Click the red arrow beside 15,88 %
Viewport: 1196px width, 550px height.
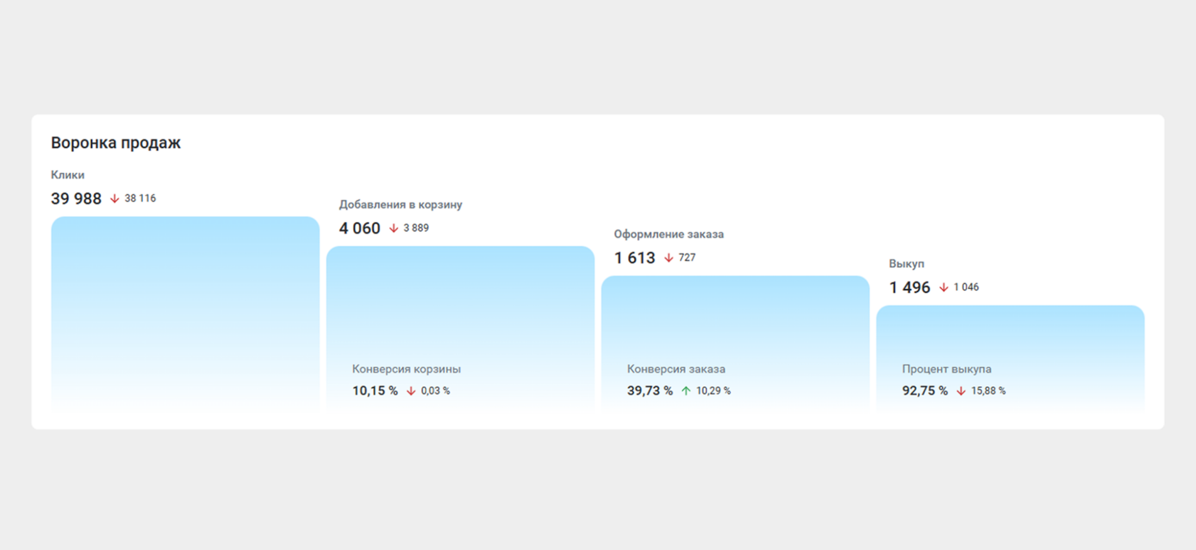coord(961,391)
